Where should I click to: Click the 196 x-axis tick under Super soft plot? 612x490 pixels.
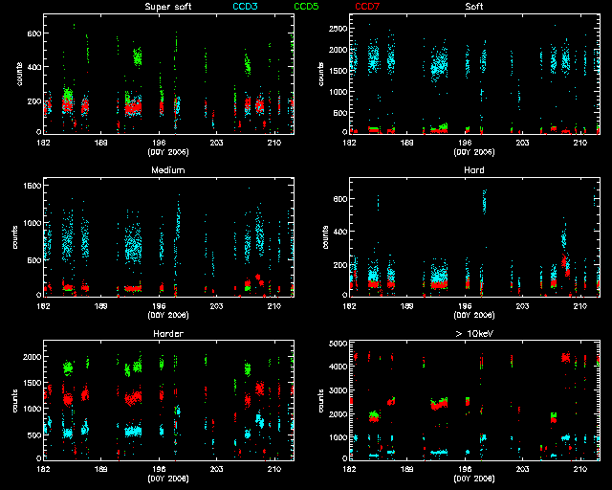[159, 143]
